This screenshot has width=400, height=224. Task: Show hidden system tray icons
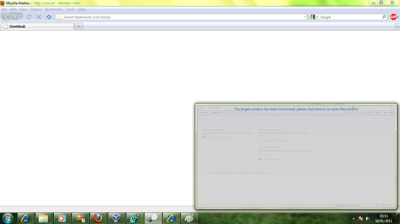pos(353,218)
